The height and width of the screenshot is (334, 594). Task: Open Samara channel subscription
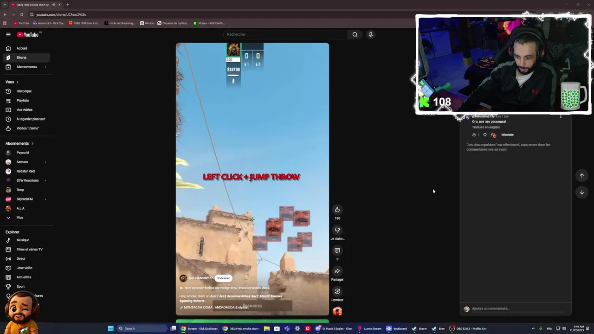tap(26, 162)
